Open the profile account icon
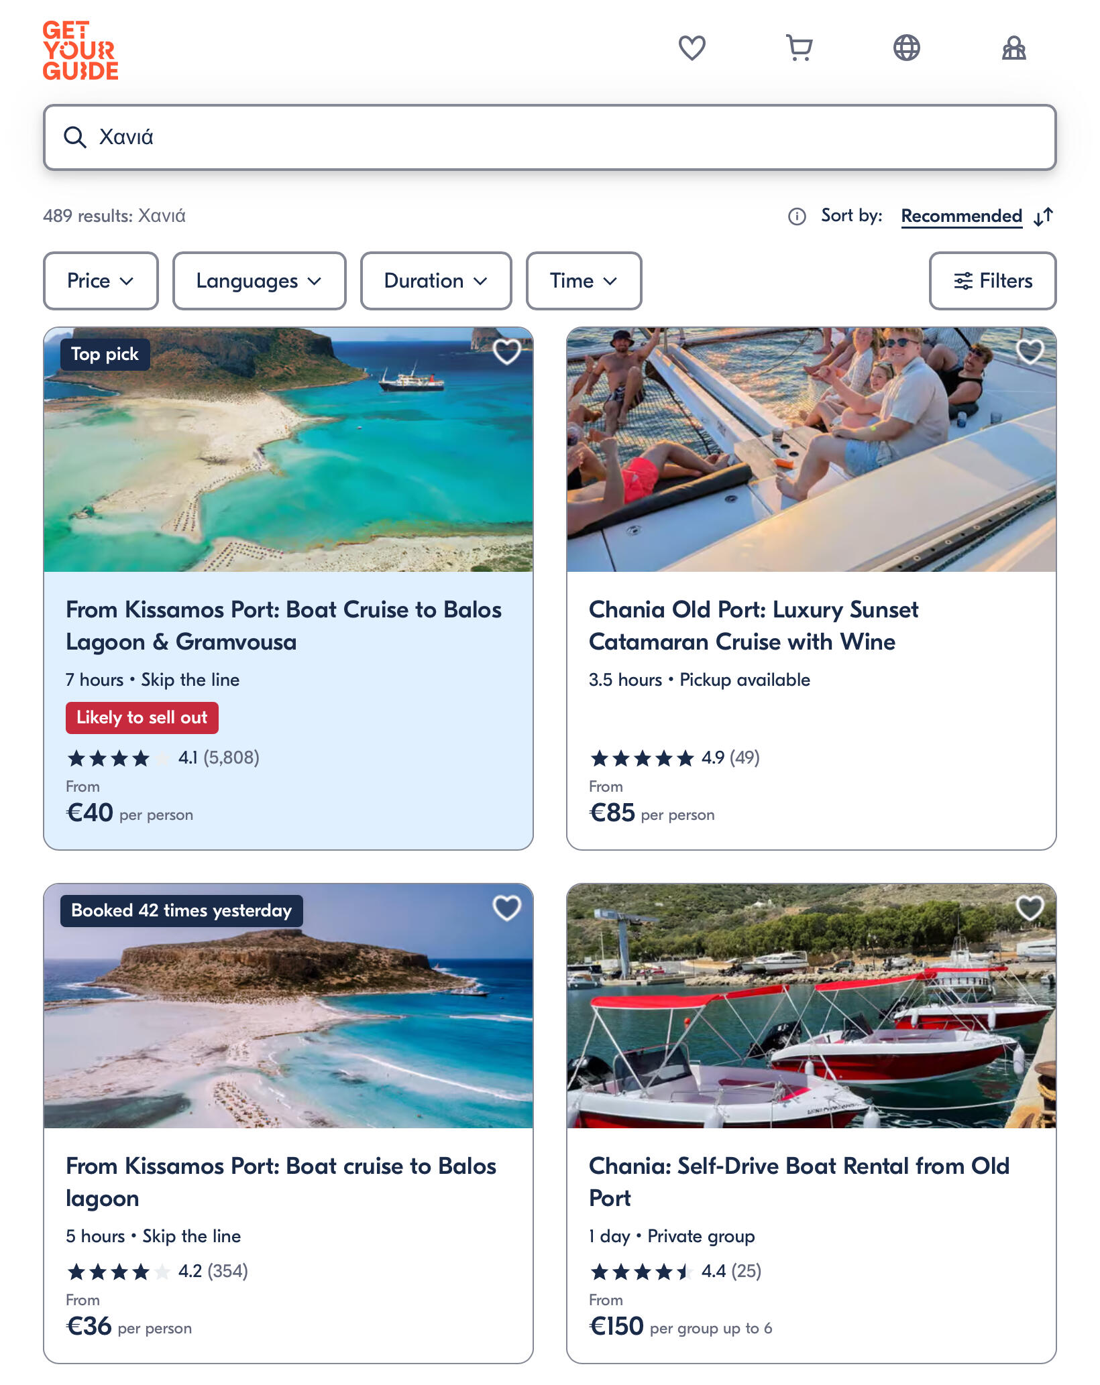1100x1385 pixels. 1013,48
